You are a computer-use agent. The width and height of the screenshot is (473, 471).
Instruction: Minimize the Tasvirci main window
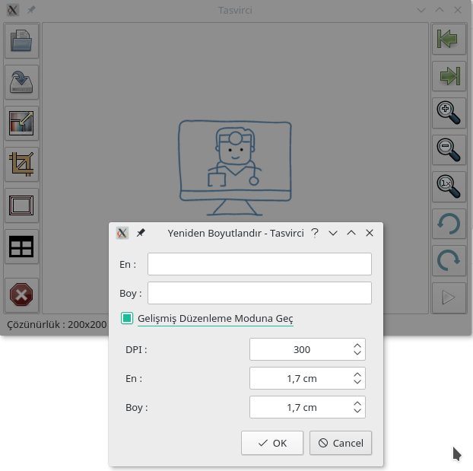[421, 10]
